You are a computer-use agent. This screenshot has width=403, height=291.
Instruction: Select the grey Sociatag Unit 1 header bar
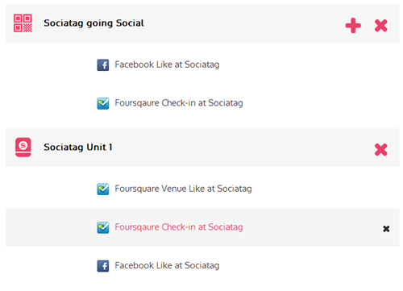click(x=202, y=148)
